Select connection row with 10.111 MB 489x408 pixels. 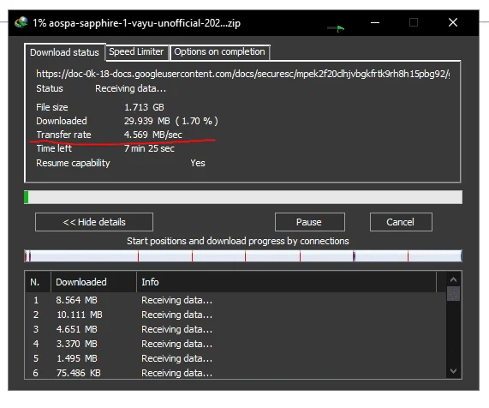tap(236, 315)
